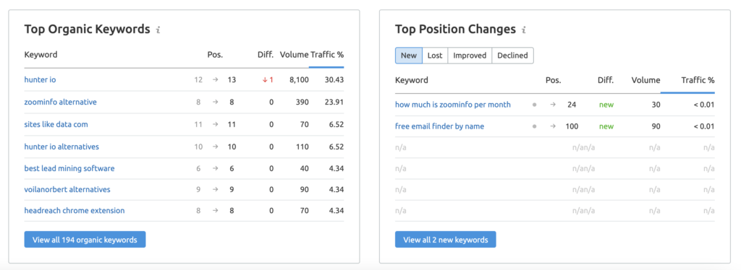This screenshot has width=741, height=270.
Task: Open 'voilanorbert alternatives' keyword link
Action: click(67, 189)
